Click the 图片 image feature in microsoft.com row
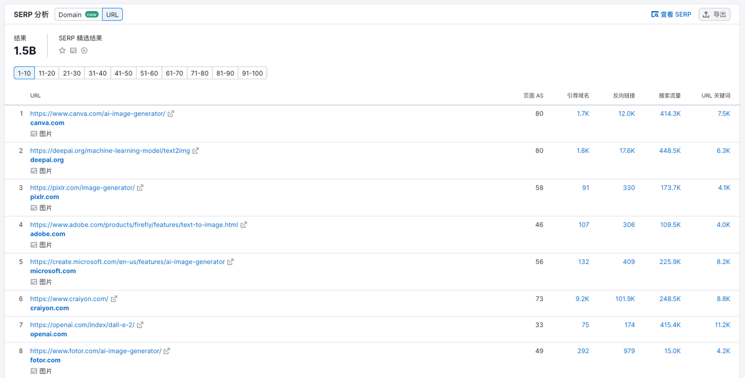The width and height of the screenshot is (745, 378). tap(41, 282)
